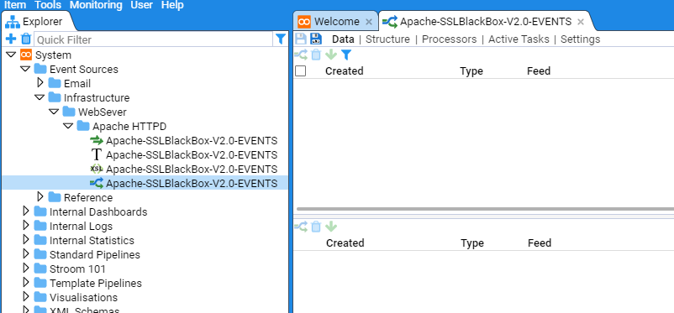This screenshot has height=313, width=674.
Task: Click the blue filter icon above Created
Action: pos(346,55)
